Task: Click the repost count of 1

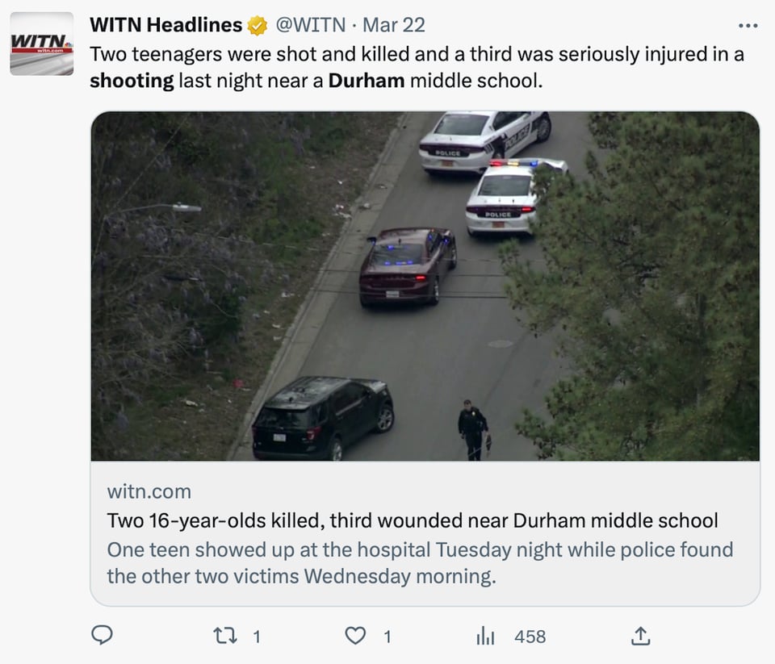Action: 257,637
